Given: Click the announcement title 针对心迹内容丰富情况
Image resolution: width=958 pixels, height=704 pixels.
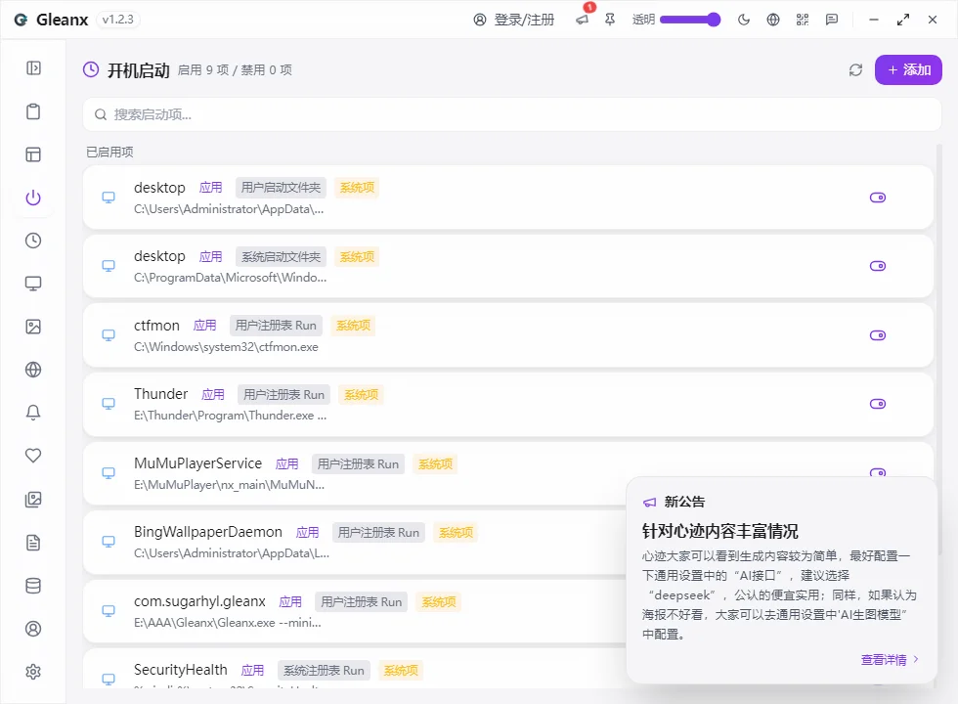Looking at the screenshot, I should point(719,531).
